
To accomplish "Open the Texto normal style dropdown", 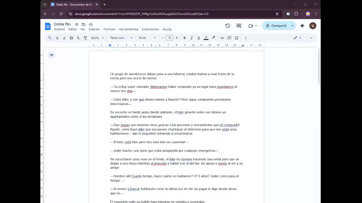I will [121, 38].
